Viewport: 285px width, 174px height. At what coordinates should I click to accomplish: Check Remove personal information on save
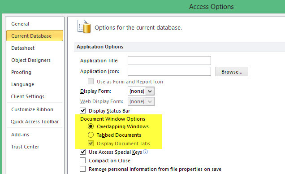point(83,169)
